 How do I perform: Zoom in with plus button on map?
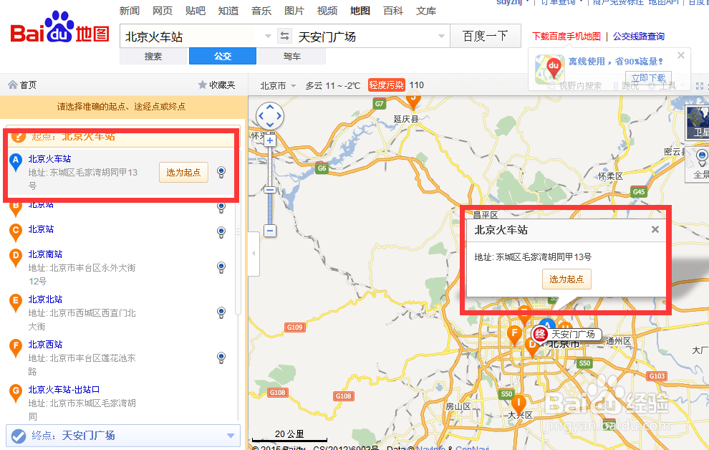(270, 140)
